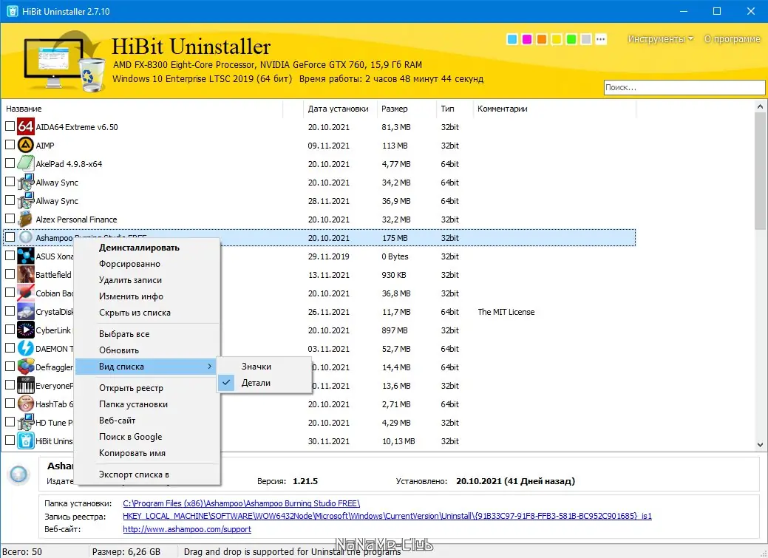This screenshot has height=558, width=768.
Task: Choose Копировать имя menu entry
Action: click(x=132, y=452)
